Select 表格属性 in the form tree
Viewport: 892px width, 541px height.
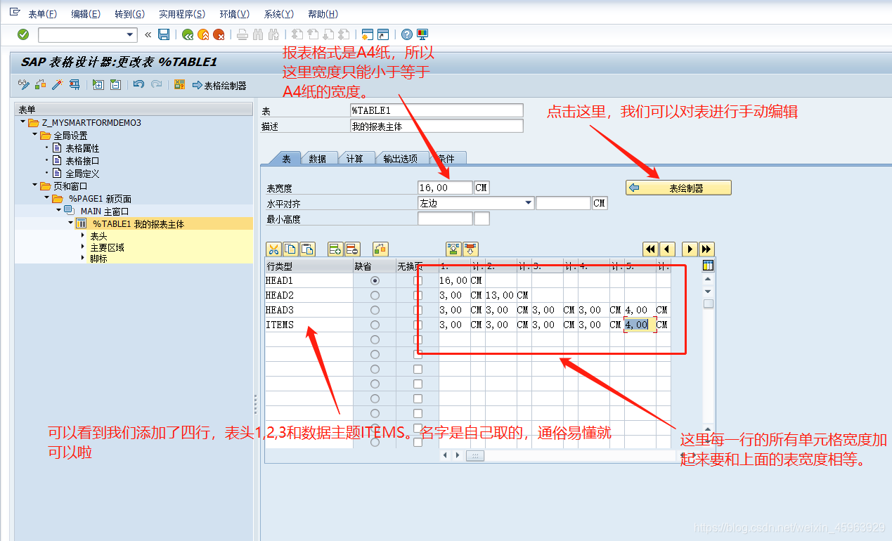(82, 148)
